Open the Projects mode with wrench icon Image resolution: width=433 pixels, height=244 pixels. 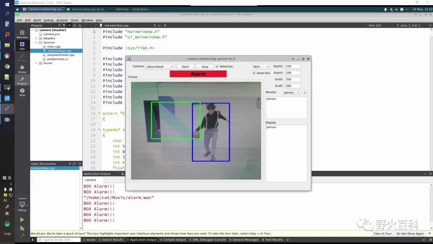(x=22, y=80)
